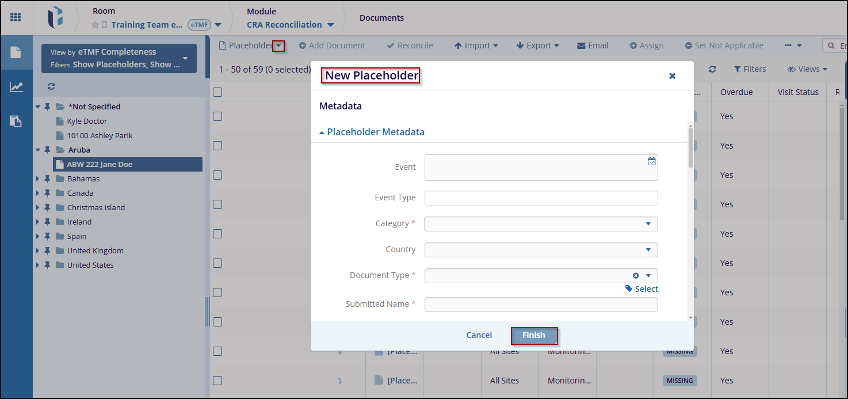Open the Views menu
Screen dimensions: 848x399
tap(807, 69)
